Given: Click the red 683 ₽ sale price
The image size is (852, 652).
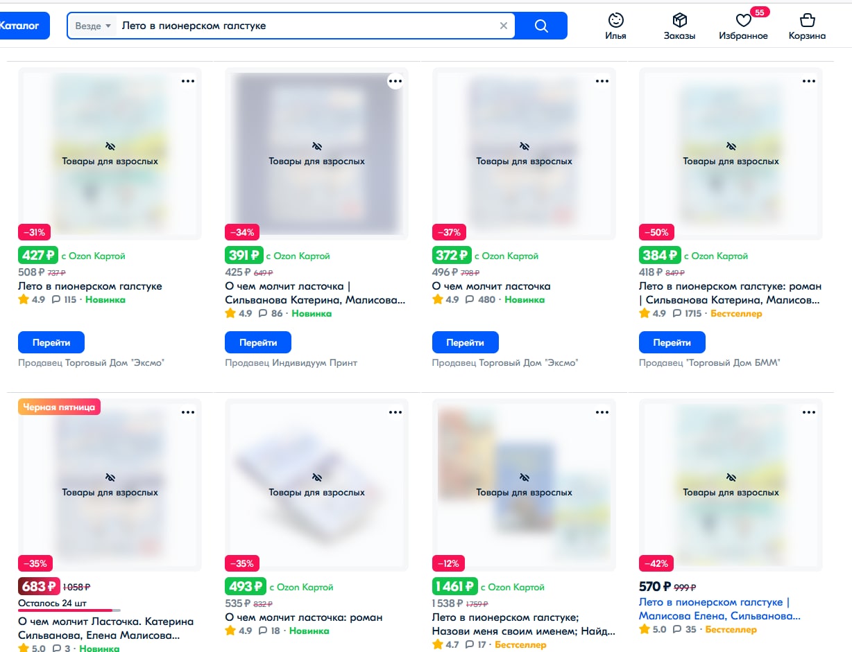Looking at the screenshot, I should coord(39,587).
